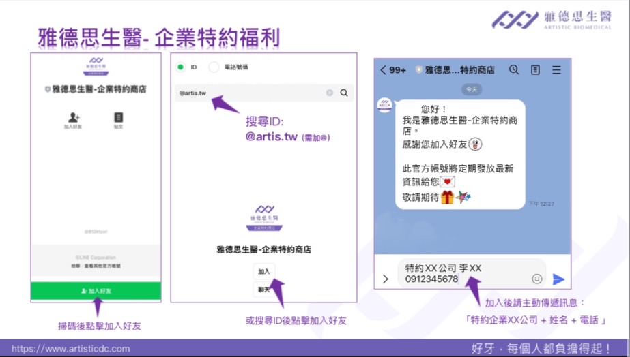630x357 pixels.
Task: Click the 雅德思生醫 logo at top right
Action: [552, 20]
